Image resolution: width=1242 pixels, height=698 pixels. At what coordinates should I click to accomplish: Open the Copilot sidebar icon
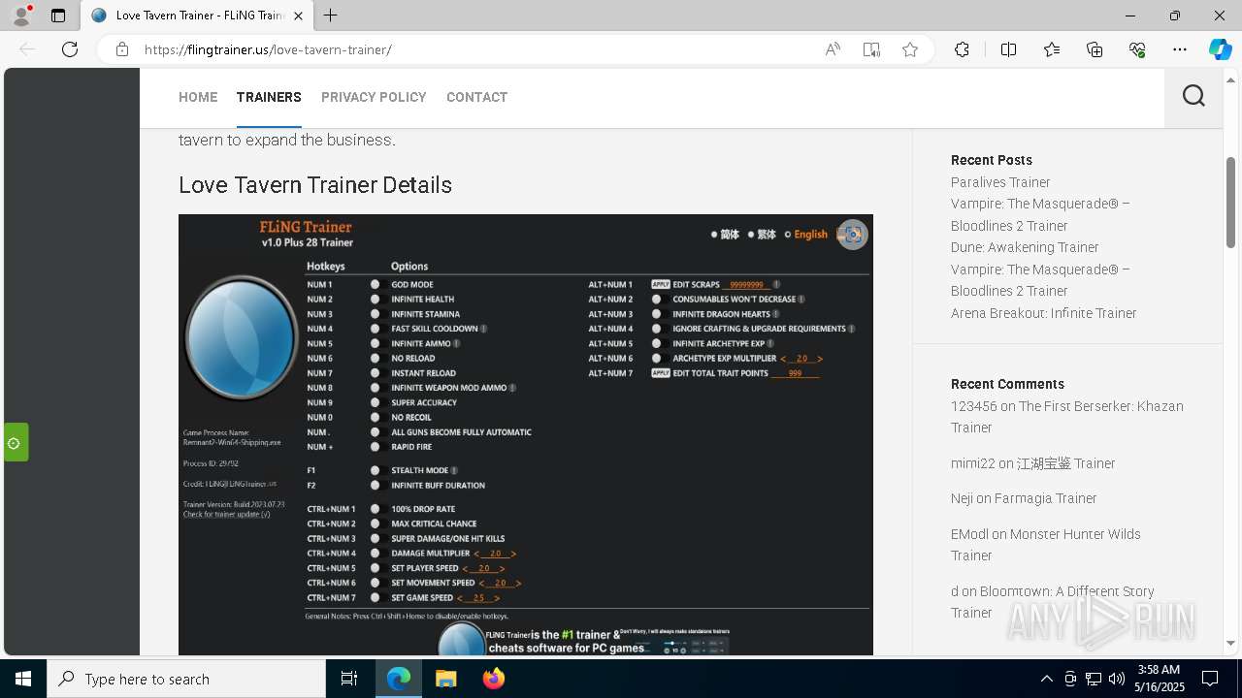pos(1220,49)
